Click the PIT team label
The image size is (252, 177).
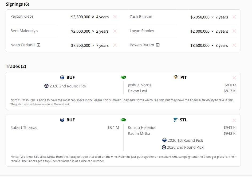pos(184,77)
